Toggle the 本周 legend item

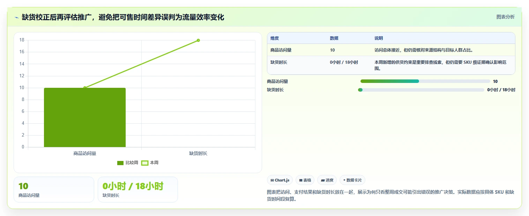(150, 163)
